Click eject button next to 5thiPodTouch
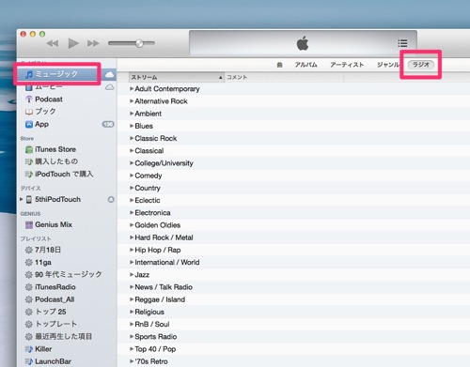 tap(111, 199)
